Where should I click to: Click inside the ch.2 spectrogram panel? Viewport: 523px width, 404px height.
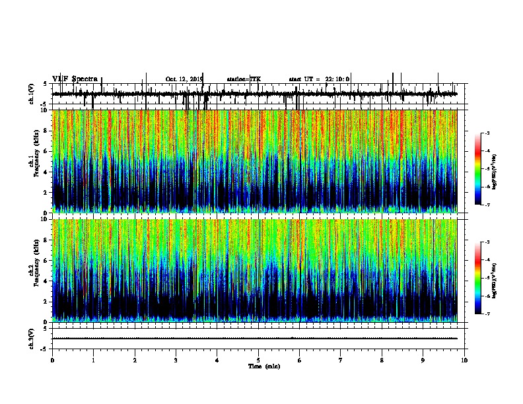254,271
